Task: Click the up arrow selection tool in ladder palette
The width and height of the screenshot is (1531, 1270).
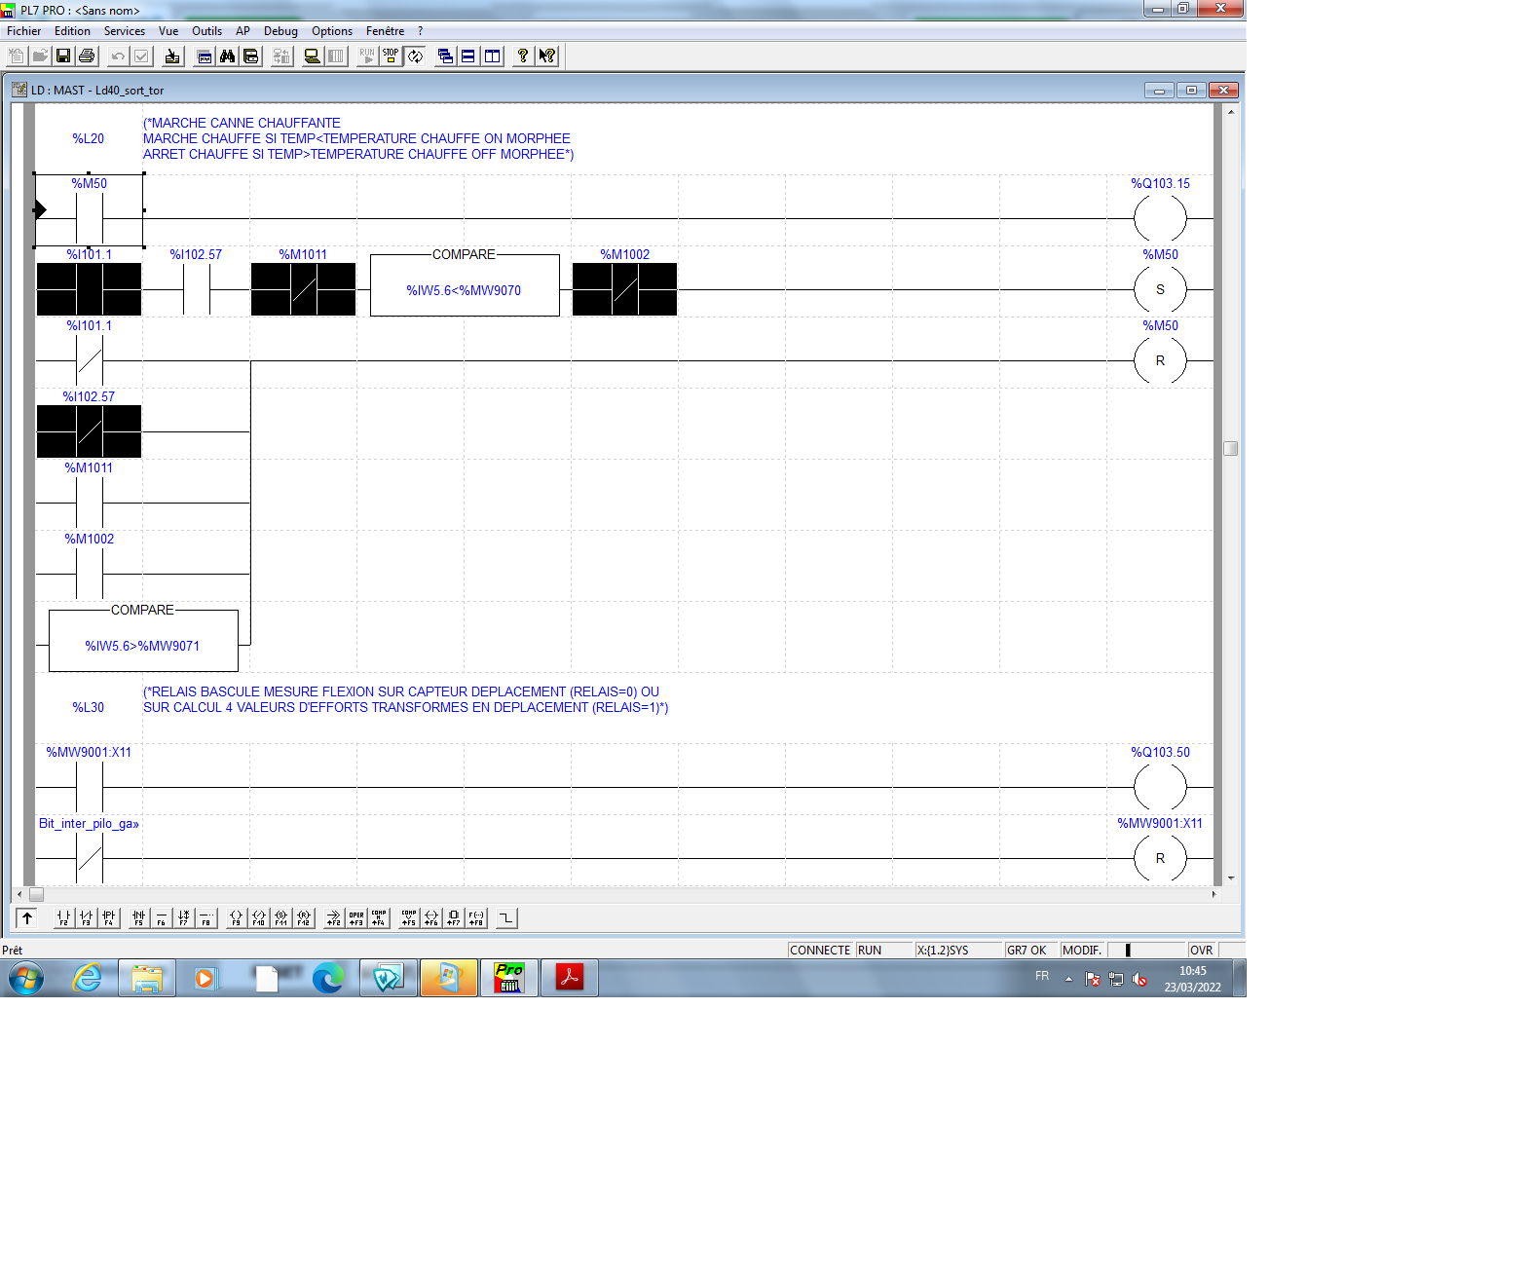Action: (27, 917)
